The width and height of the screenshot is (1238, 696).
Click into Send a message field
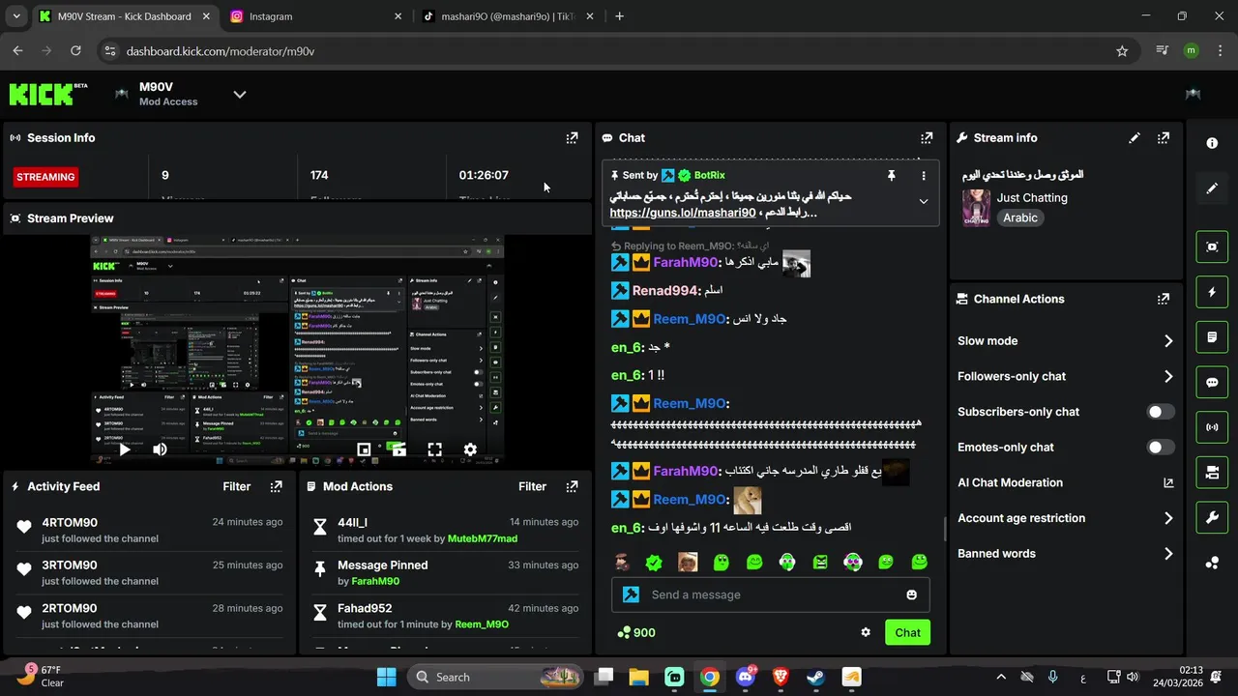771,594
